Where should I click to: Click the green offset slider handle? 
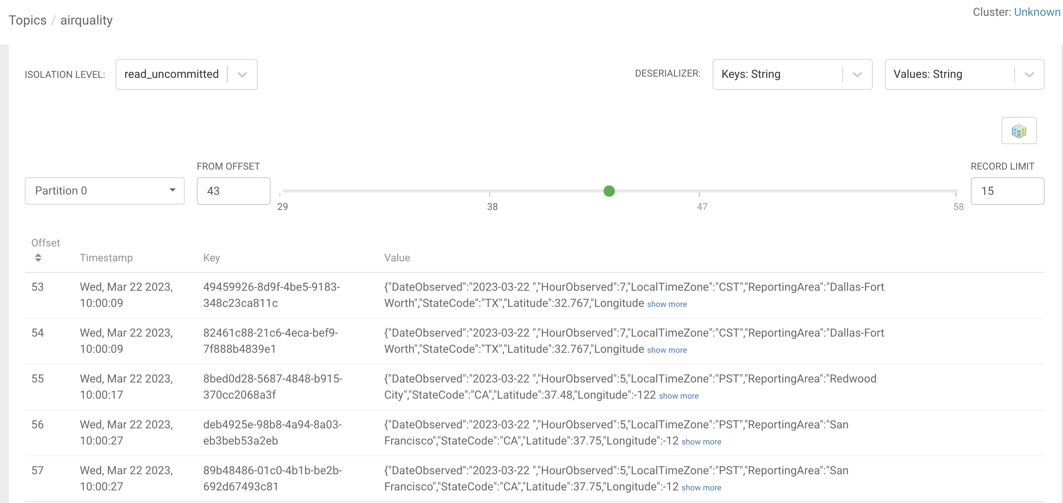point(609,191)
